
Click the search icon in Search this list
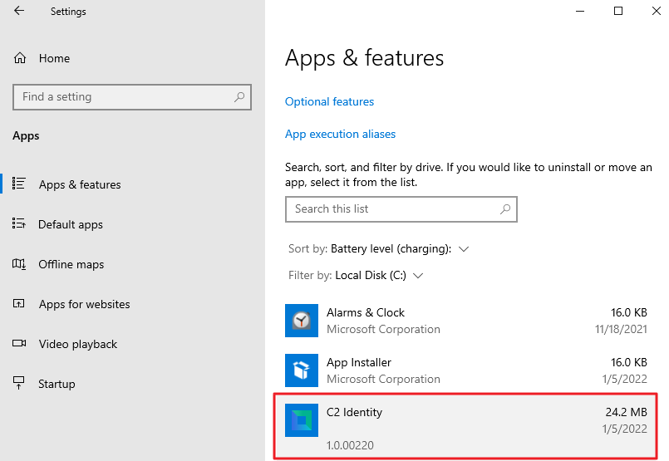(x=505, y=209)
